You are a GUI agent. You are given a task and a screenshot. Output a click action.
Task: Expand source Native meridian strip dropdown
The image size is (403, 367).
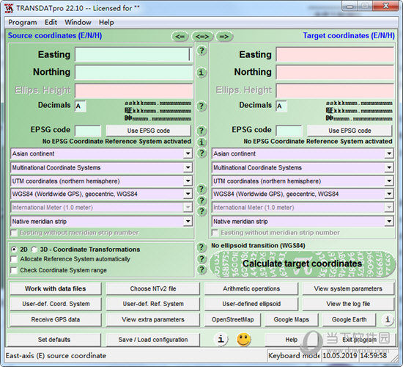tap(188, 221)
